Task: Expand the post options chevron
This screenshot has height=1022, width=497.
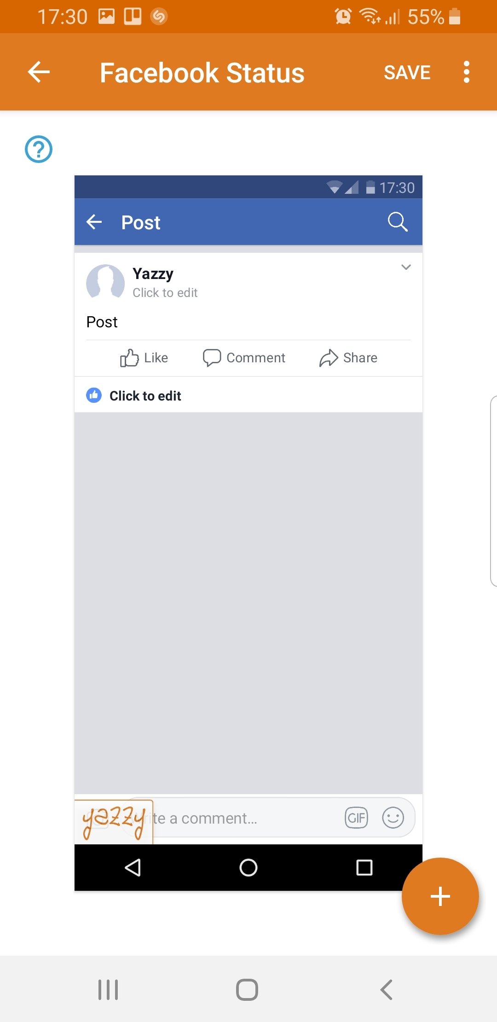Action: pyautogui.click(x=406, y=267)
